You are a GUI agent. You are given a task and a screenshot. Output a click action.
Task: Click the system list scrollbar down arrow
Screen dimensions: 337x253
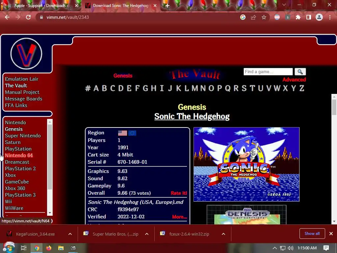click(50, 213)
